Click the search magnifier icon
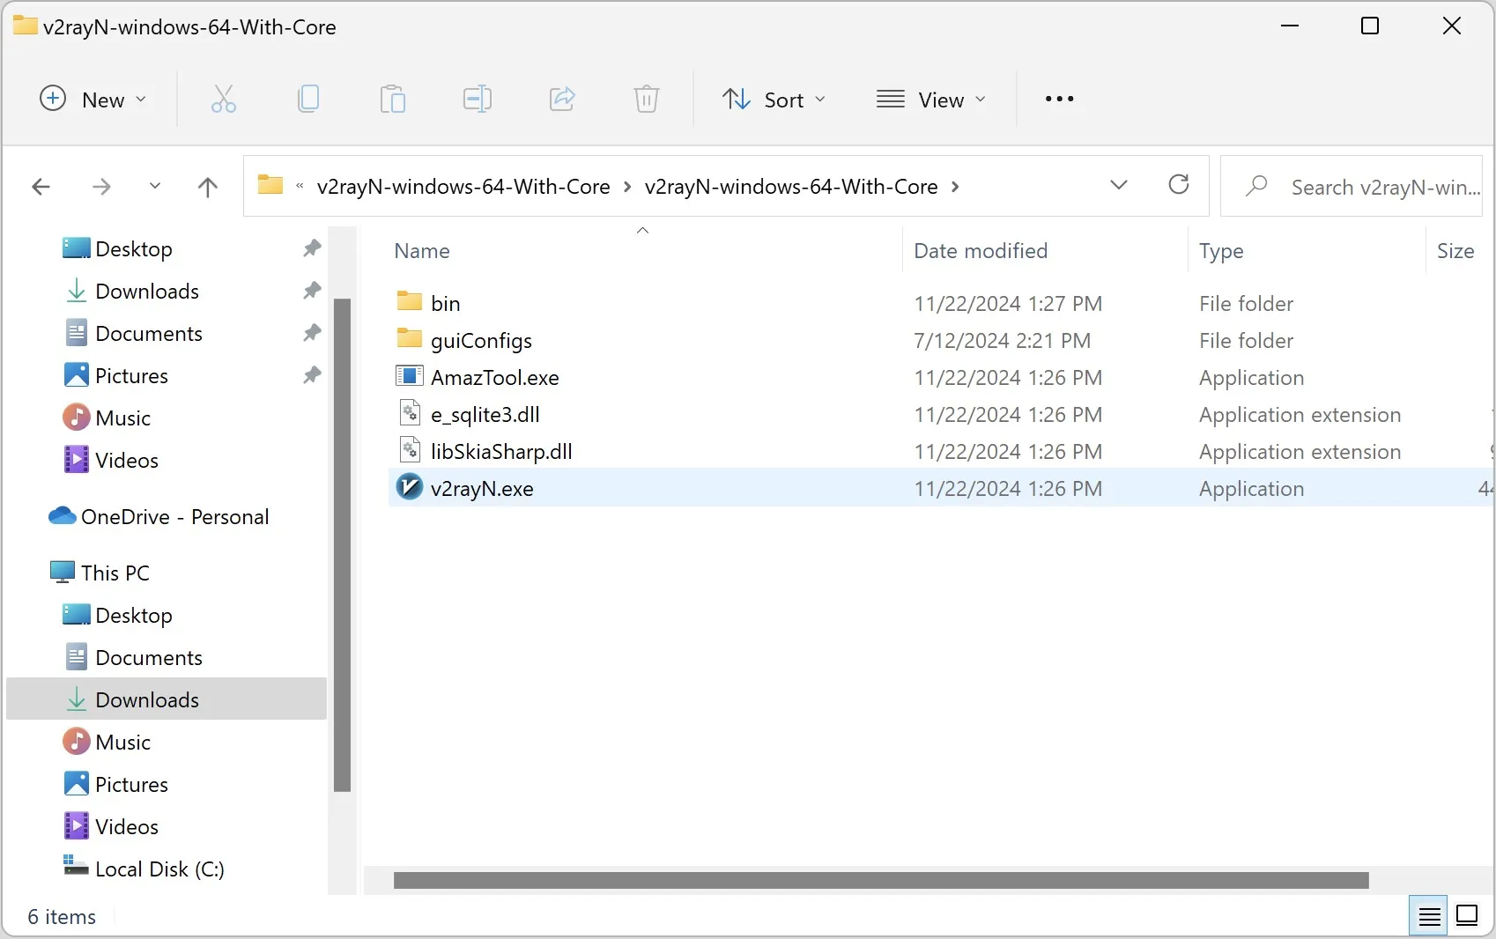This screenshot has height=939, width=1496. click(x=1257, y=186)
